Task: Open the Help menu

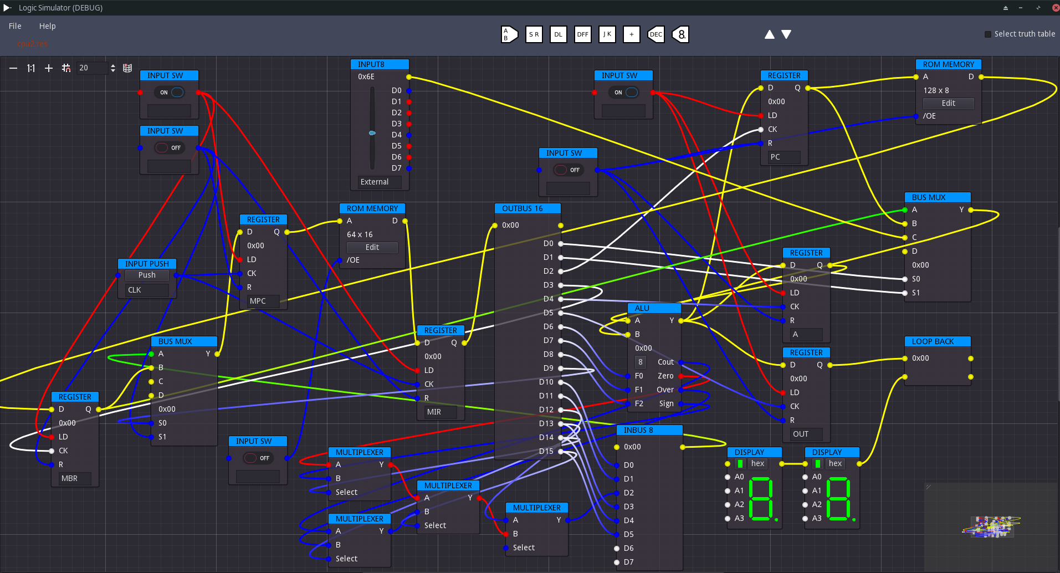Action: click(x=47, y=26)
